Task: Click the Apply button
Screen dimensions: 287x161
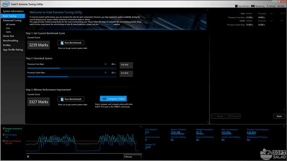Action: tap(220, 116)
